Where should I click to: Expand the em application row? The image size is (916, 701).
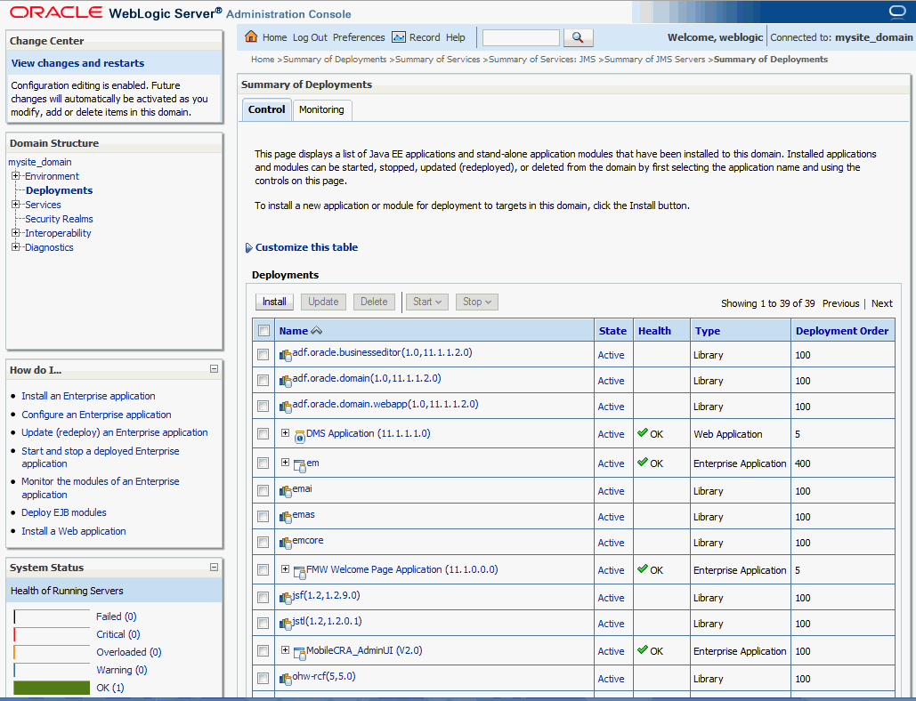pyautogui.click(x=285, y=463)
